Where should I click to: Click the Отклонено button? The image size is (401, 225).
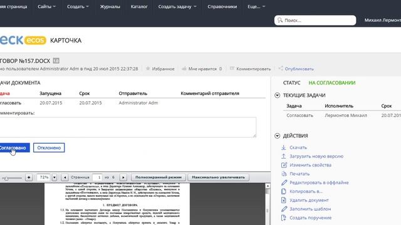(49, 147)
